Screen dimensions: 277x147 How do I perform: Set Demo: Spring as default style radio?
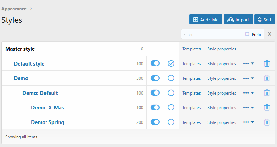tap(171, 122)
